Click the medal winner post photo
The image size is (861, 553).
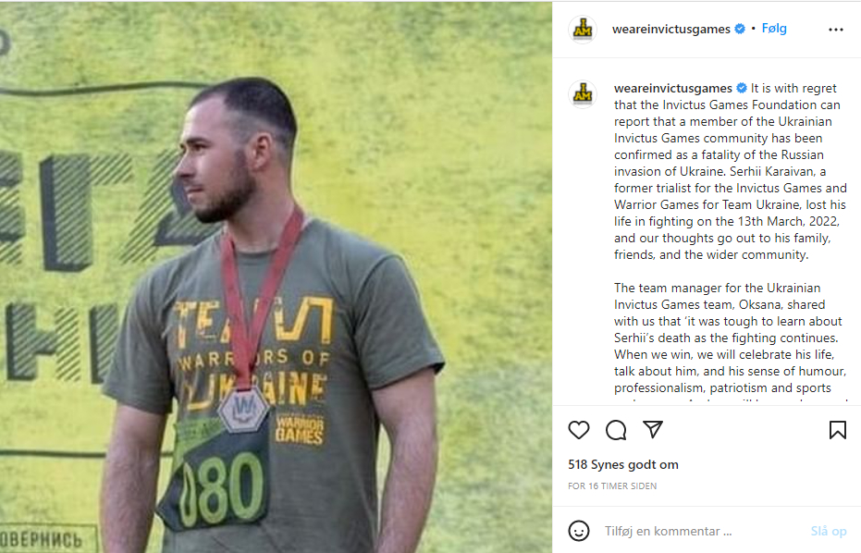[x=276, y=277]
